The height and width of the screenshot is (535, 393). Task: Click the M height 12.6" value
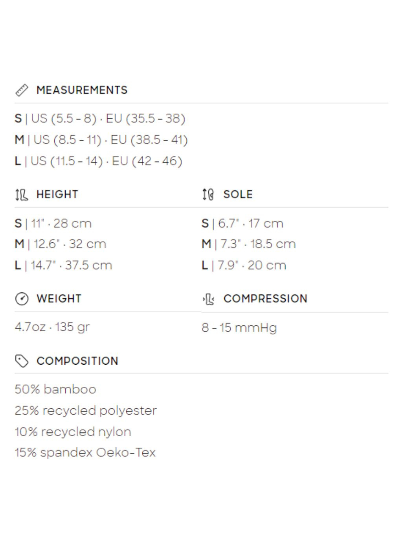pos(60,244)
